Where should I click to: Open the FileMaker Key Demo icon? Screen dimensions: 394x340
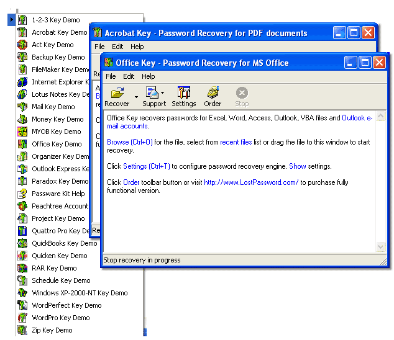(x=22, y=69)
